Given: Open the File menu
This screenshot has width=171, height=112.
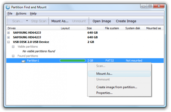Looking at the screenshot, I should pos(10,14).
